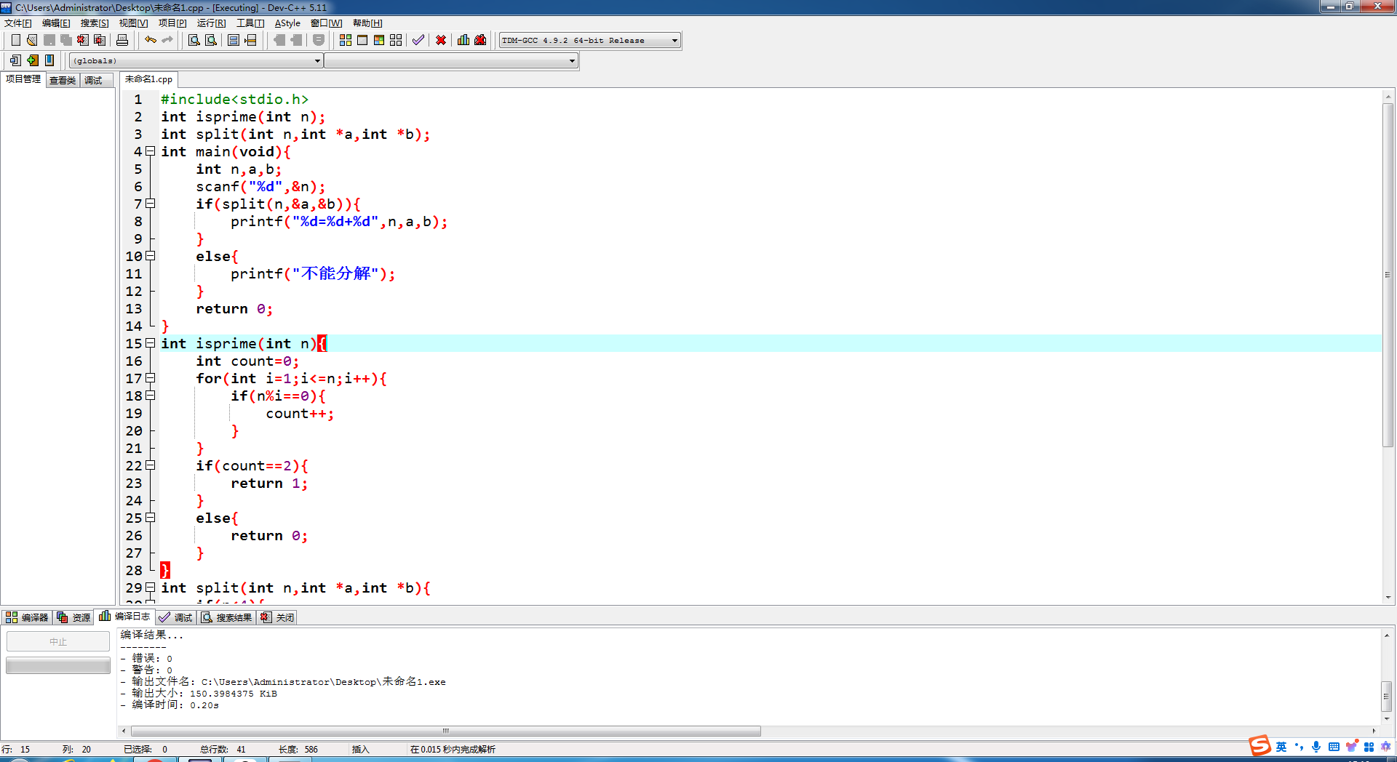Screen dimensions: 1397x762
Task: Click the Sogou input method S logo
Action: [x=1259, y=746]
